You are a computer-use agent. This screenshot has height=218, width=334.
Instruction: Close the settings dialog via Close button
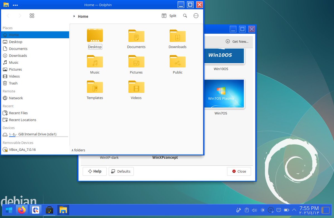[239, 171]
